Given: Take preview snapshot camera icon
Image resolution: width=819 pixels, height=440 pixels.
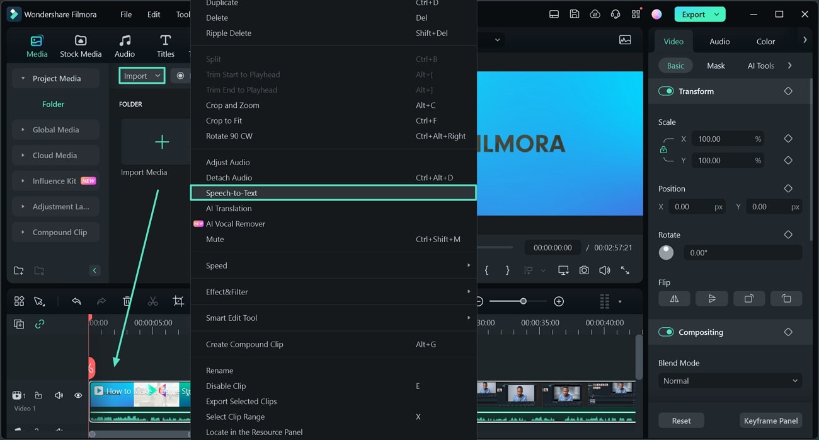Looking at the screenshot, I should click(x=584, y=270).
